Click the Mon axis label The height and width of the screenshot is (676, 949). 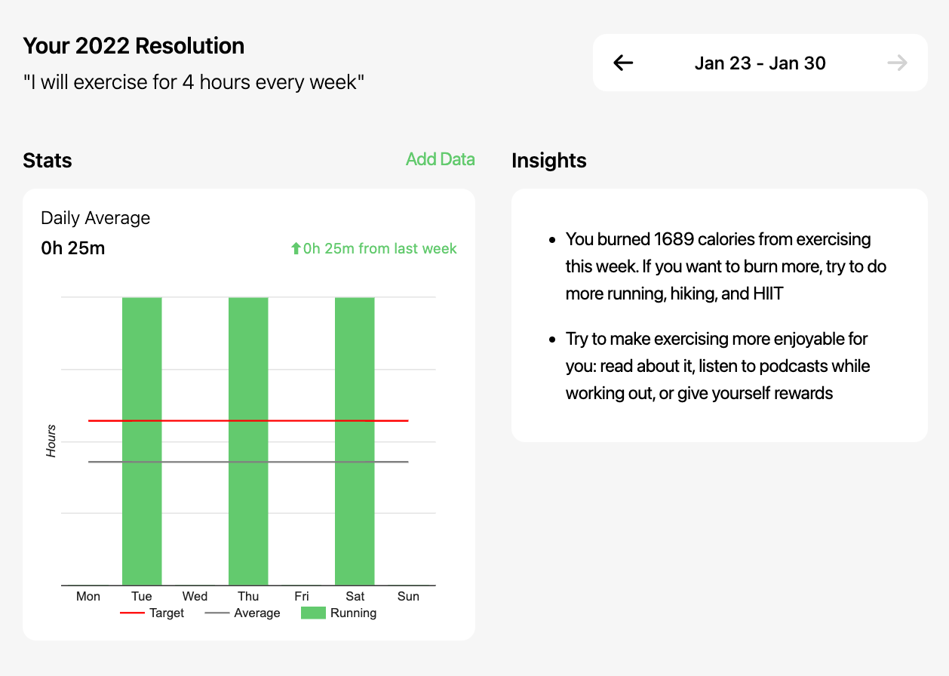click(x=88, y=596)
